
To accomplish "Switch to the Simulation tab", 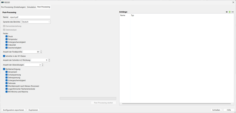I will coord(32,7).
